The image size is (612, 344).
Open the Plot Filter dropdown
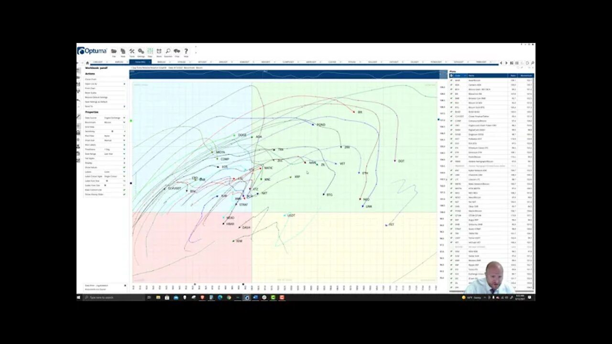[115, 136]
